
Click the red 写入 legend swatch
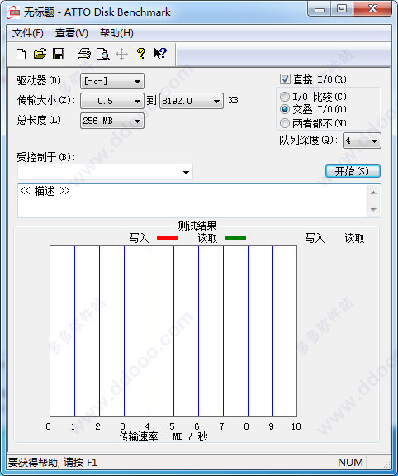pos(167,238)
